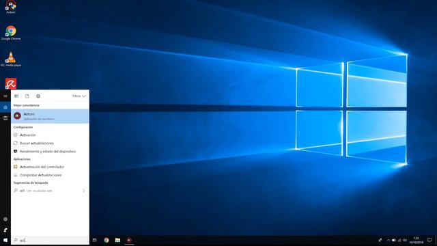Image resolution: width=437 pixels, height=246 pixels.
Task: Open Task View from the taskbar
Action: (95, 240)
